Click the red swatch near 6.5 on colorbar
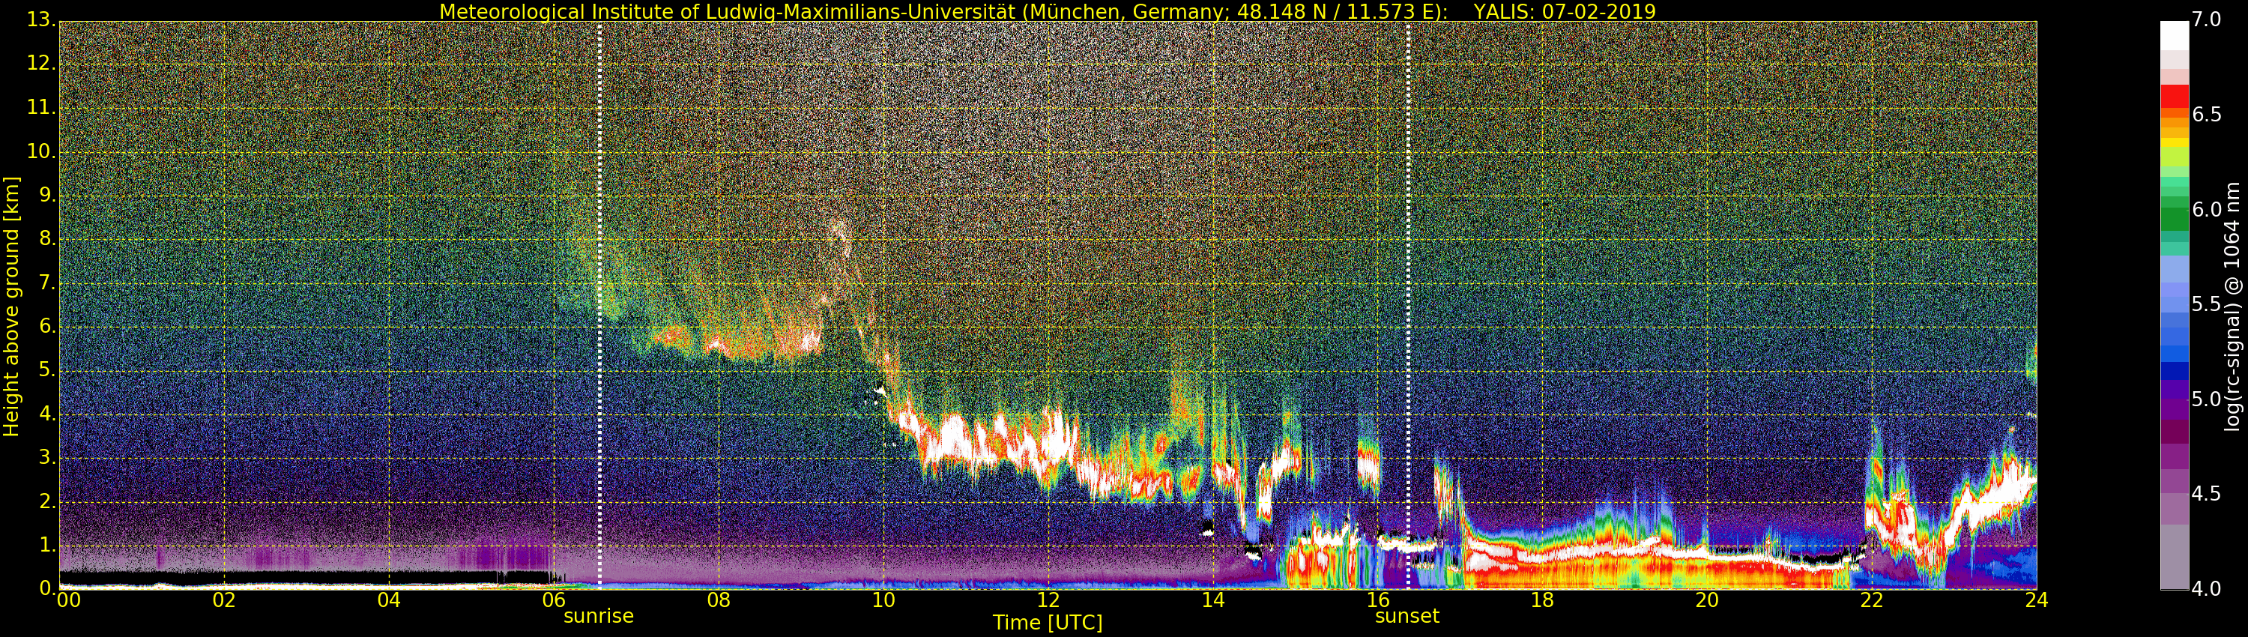The image size is (2248, 637). point(2174,96)
